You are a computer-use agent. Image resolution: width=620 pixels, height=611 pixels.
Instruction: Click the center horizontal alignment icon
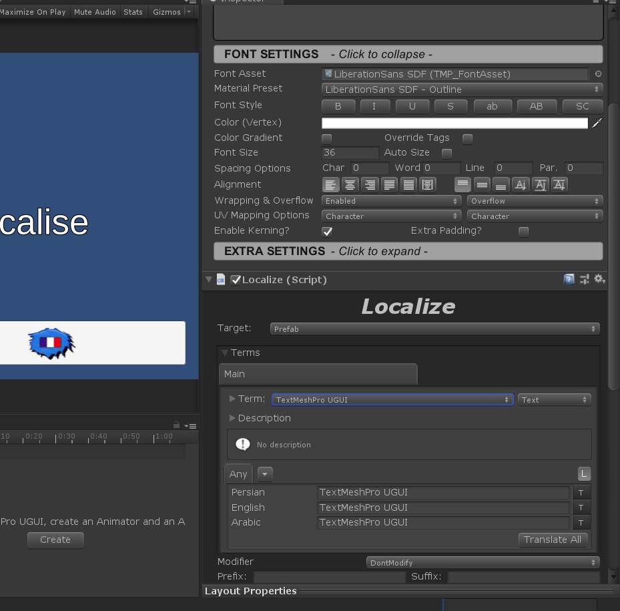[350, 185]
